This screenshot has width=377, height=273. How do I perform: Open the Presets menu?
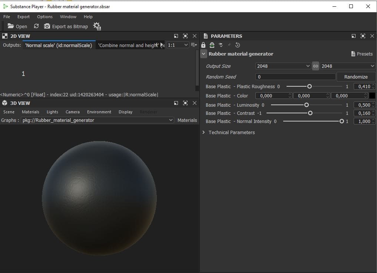click(361, 54)
